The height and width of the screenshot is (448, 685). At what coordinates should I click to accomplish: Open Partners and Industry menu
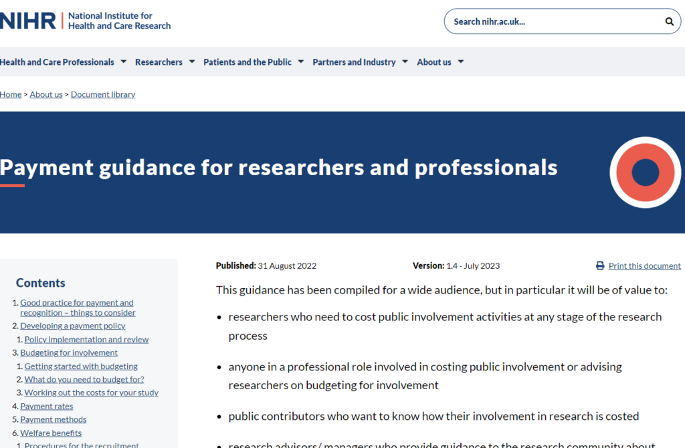pos(354,62)
